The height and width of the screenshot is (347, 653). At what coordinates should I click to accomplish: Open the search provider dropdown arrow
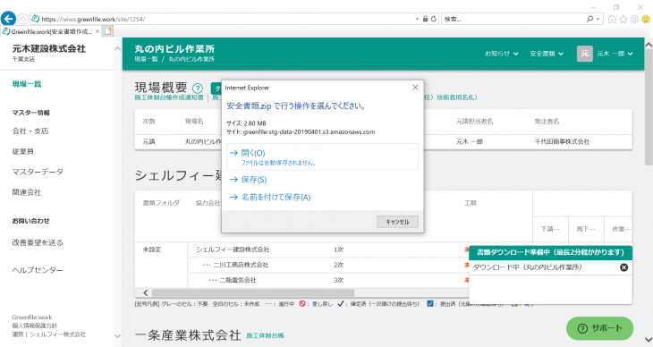(x=598, y=19)
